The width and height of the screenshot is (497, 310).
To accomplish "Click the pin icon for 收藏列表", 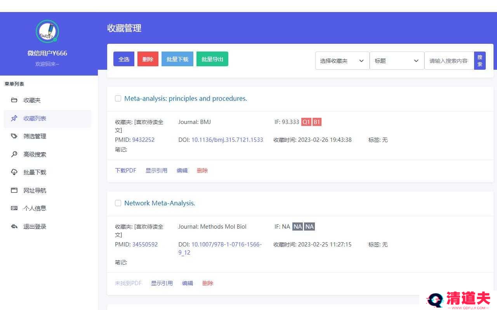I will [x=14, y=118].
